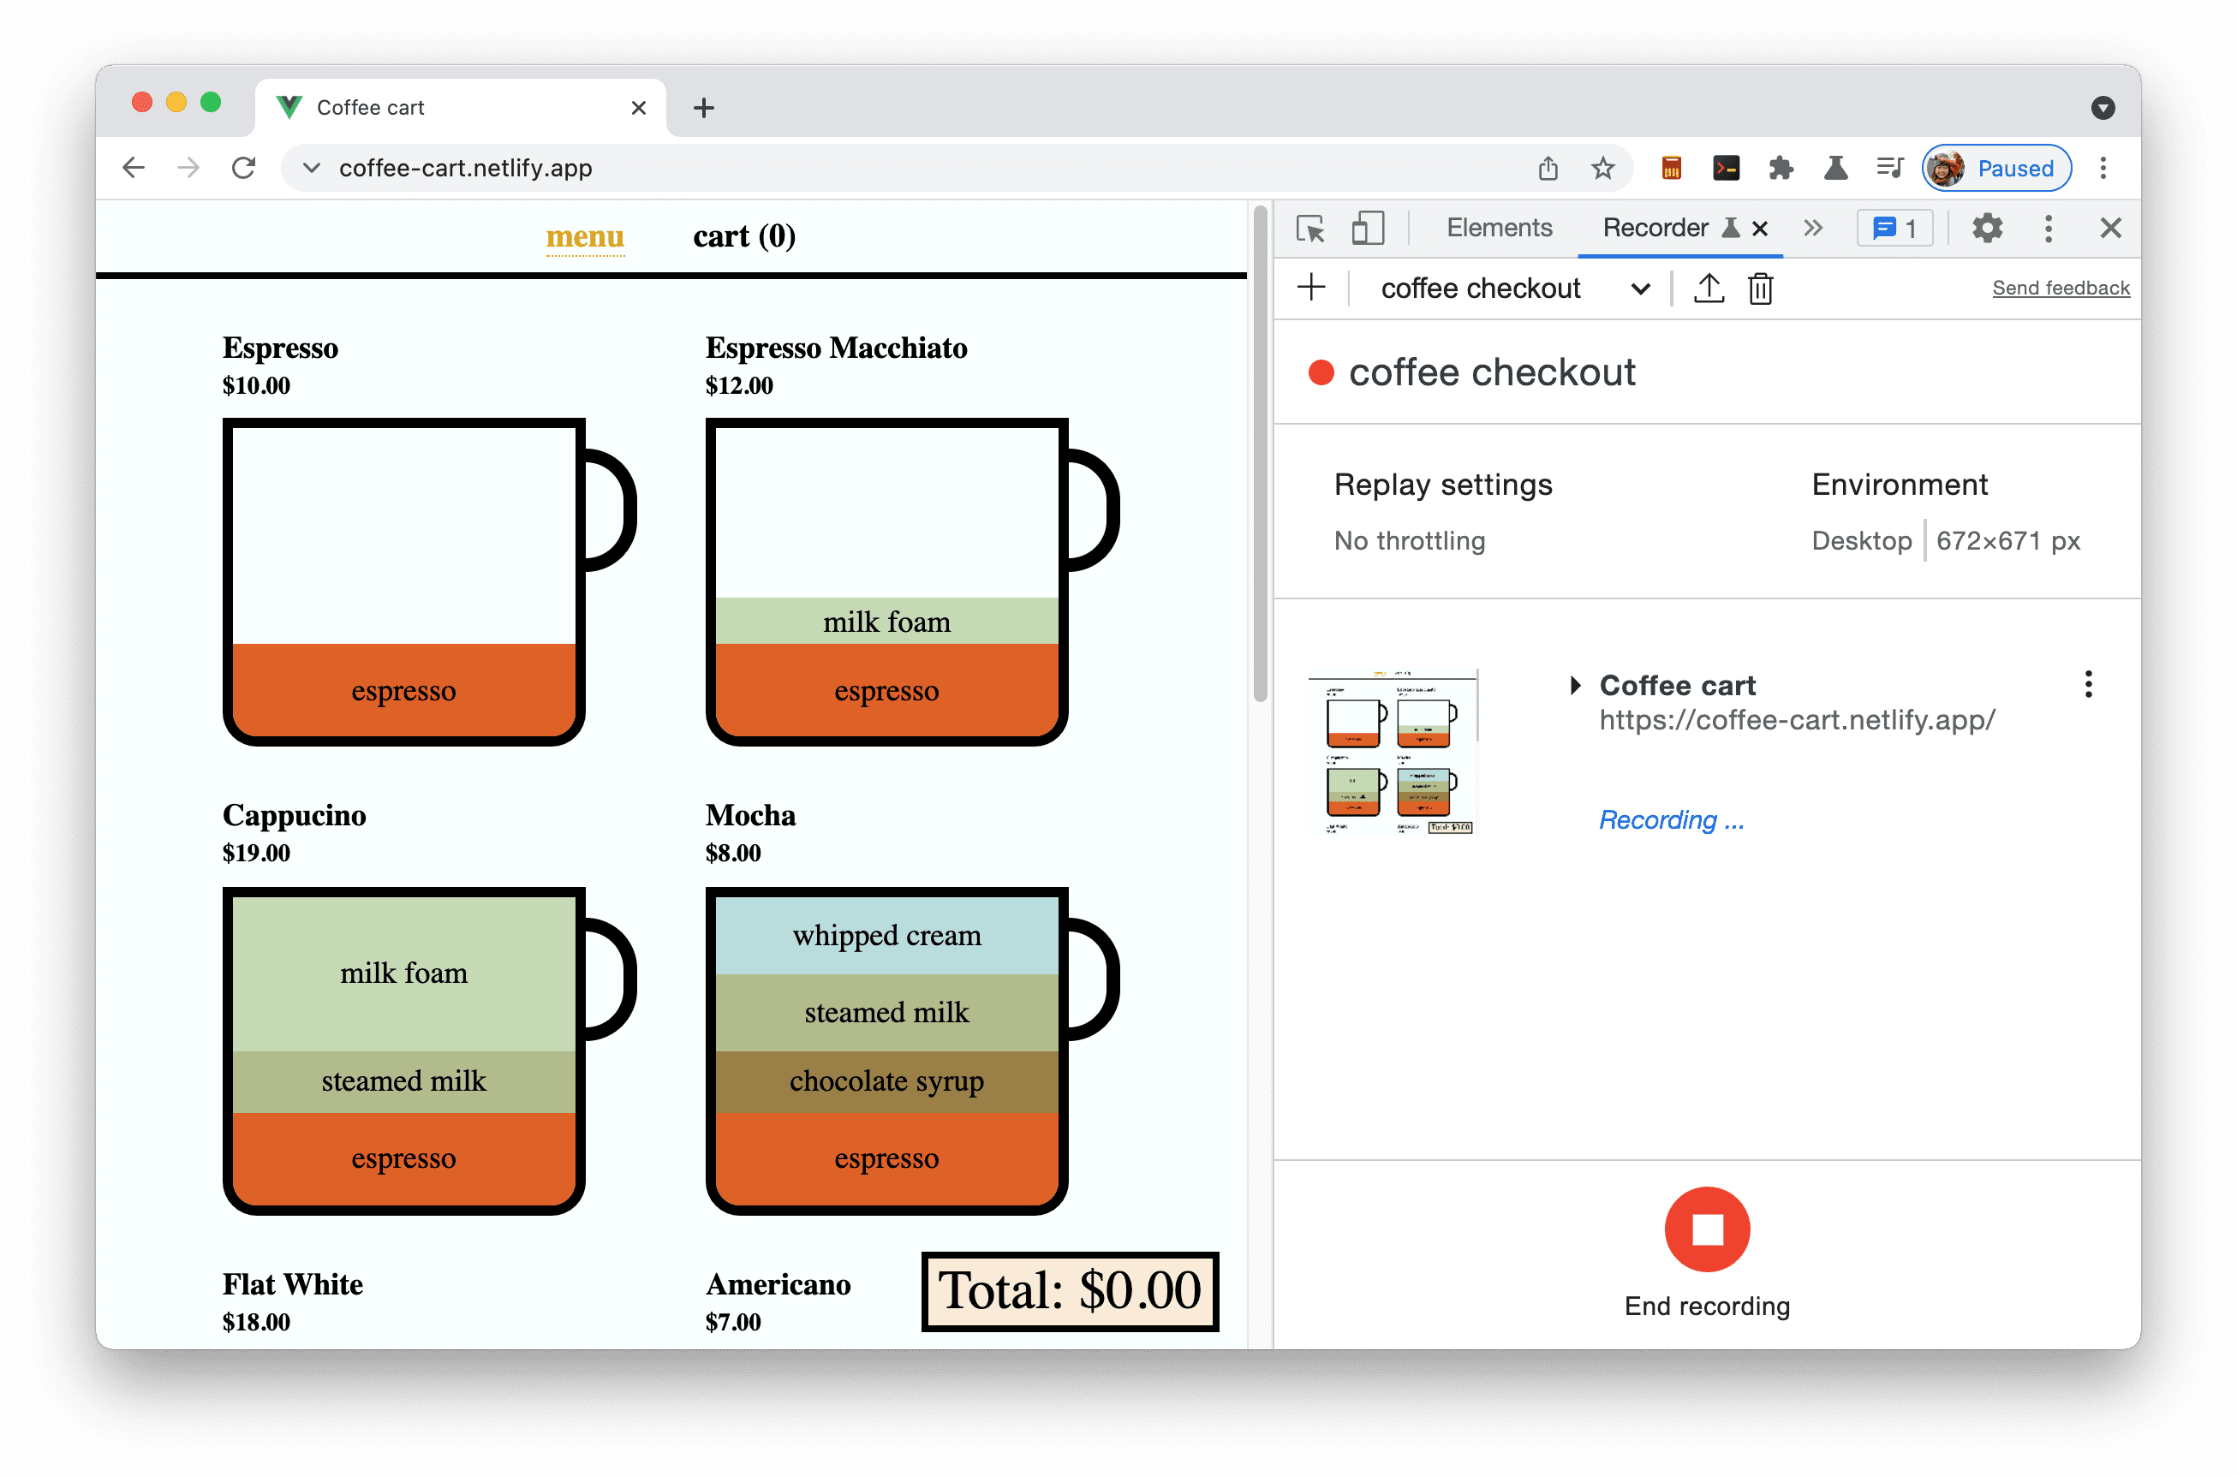The width and height of the screenshot is (2237, 1476).
Task: Click the upload/export recording icon
Action: tap(1709, 290)
